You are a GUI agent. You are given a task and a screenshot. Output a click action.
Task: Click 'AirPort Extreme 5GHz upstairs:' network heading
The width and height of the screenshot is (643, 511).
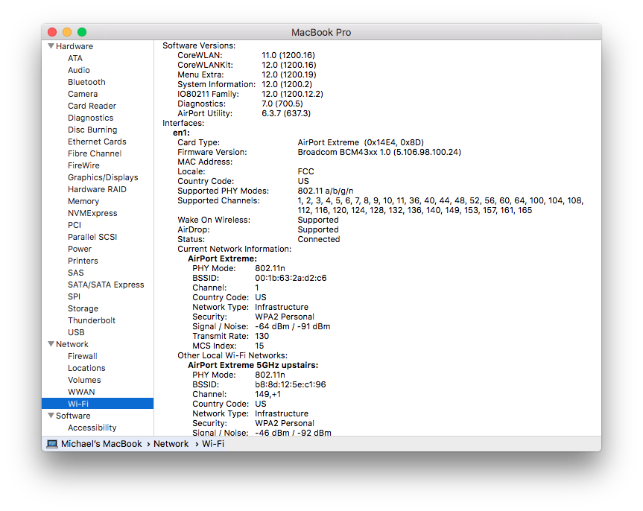point(253,365)
